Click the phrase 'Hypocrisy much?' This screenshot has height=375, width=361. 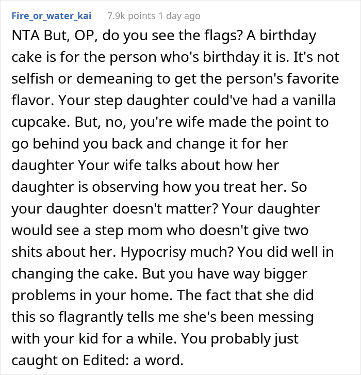click(x=177, y=252)
